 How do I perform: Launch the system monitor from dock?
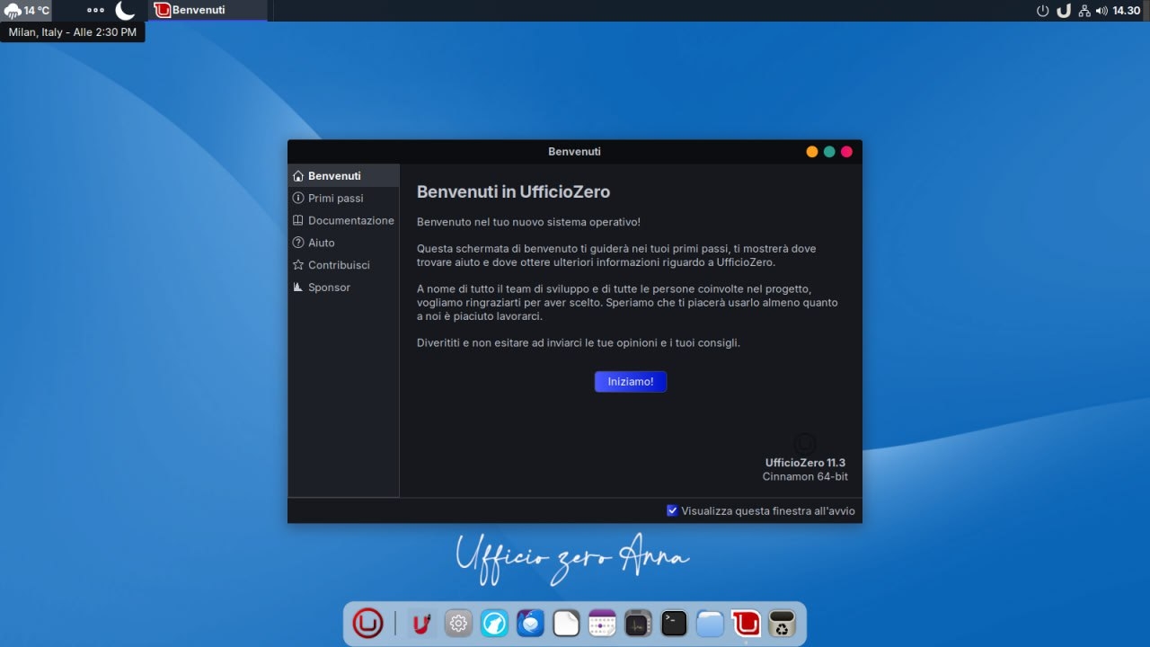click(x=638, y=623)
